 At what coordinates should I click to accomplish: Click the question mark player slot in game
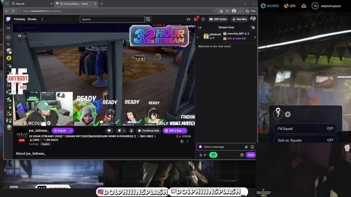(278, 114)
